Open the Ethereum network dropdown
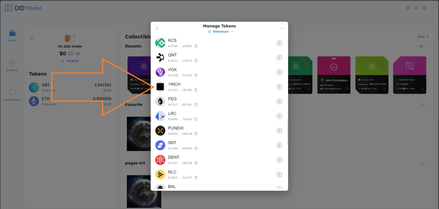This screenshot has height=209, width=439. coord(221,32)
